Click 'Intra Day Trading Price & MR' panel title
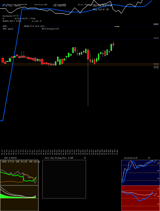 (59, 158)
